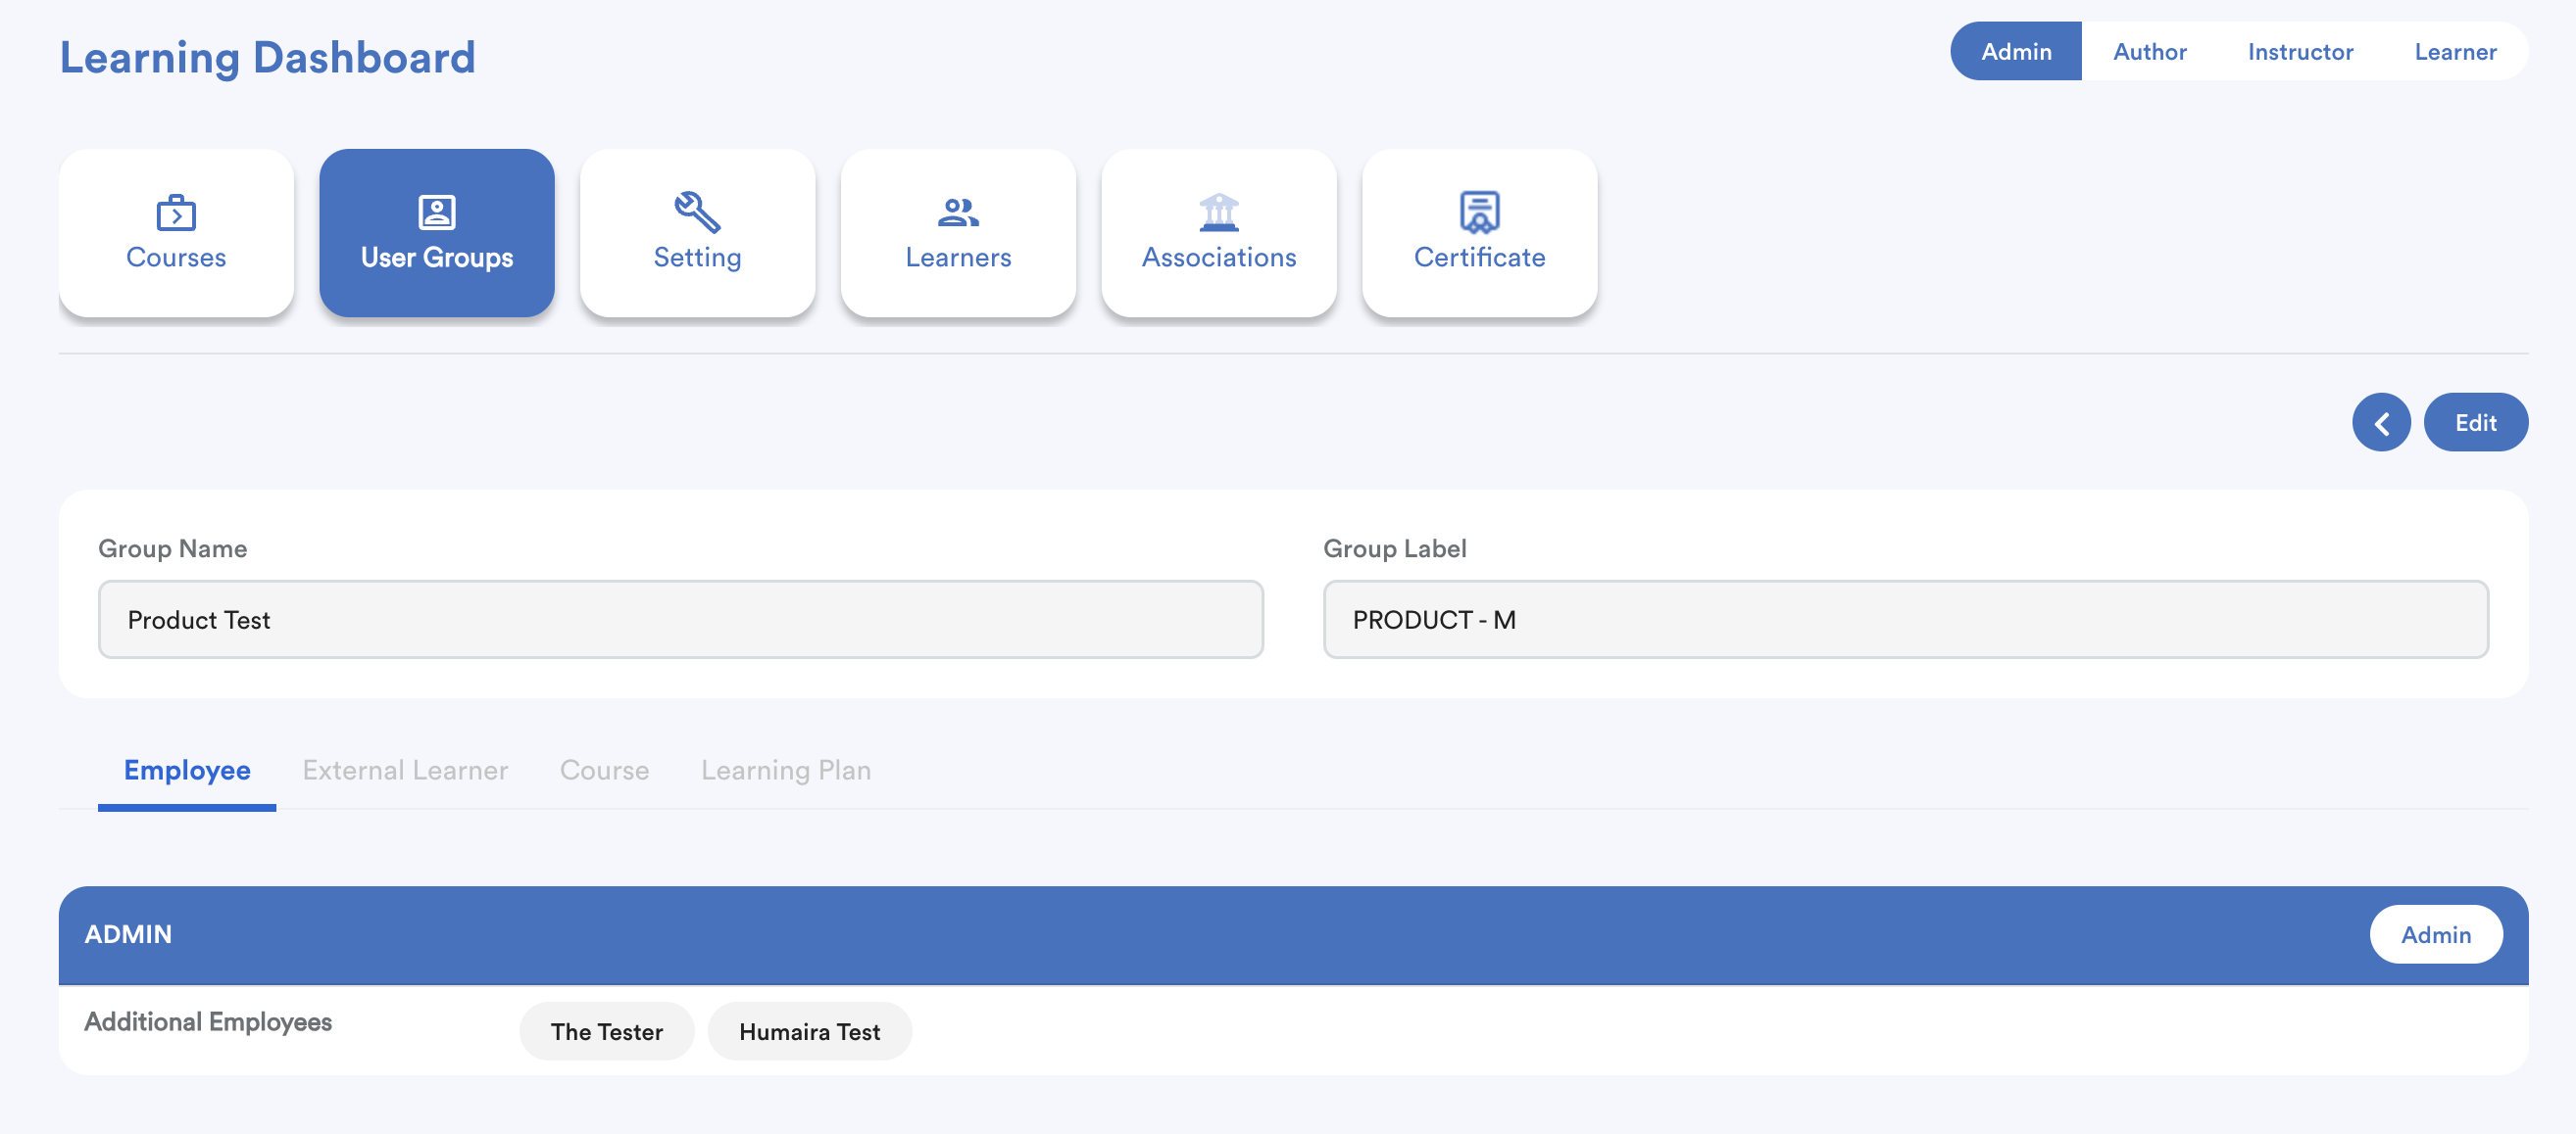This screenshot has height=1134, width=2576.
Task: Click the Group Label field
Action: (x=1904, y=620)
